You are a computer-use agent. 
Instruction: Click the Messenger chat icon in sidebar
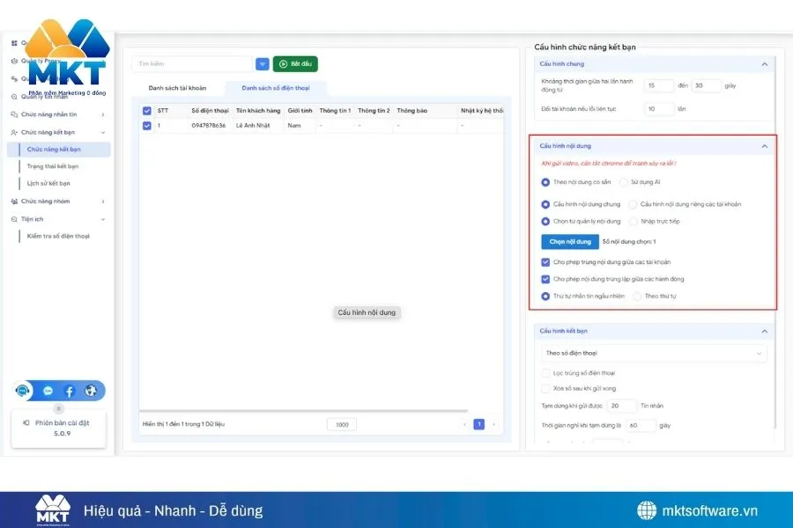[48, 391]
